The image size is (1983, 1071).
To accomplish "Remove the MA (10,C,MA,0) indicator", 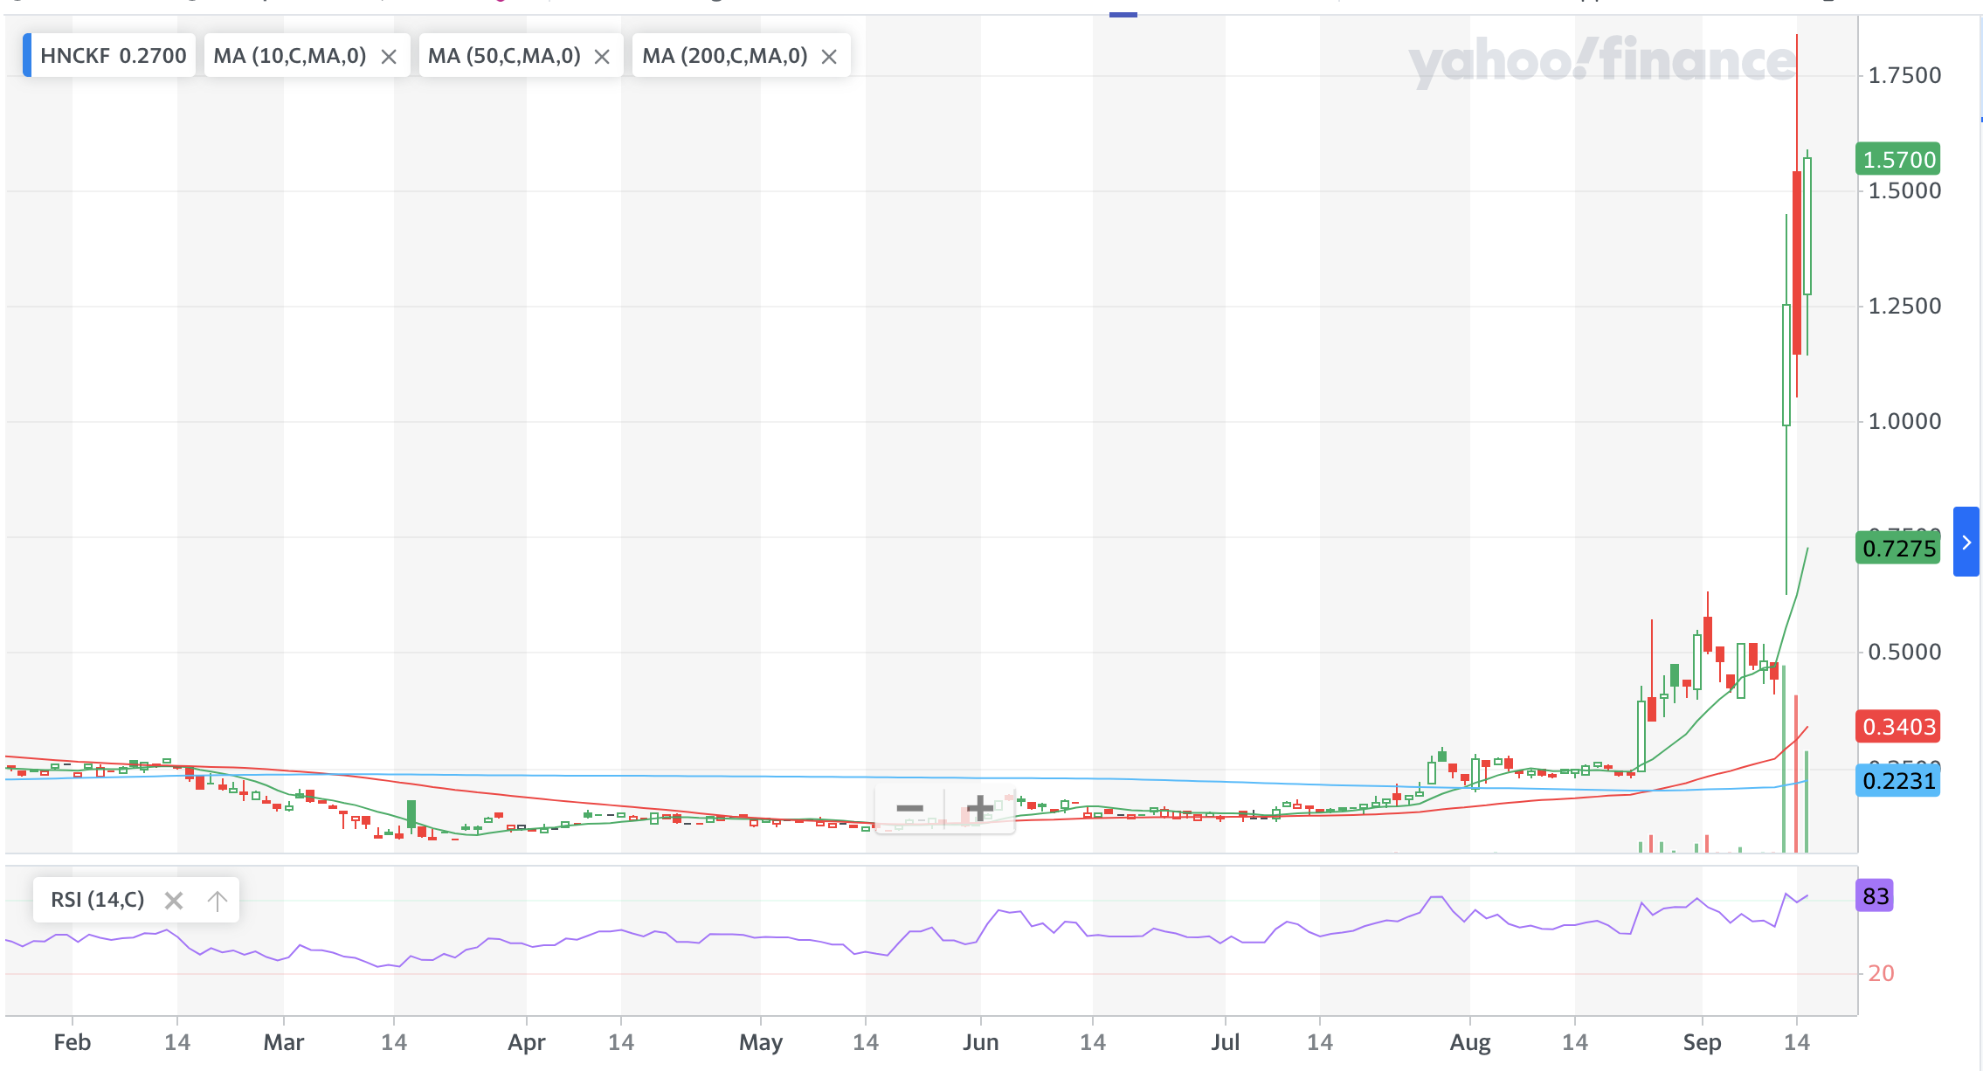I will click(x=389, y=57).
